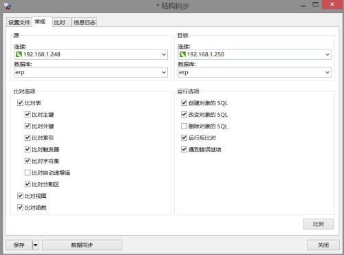
Task: Open the target database erp dropdown
Action: pos(255,72)
